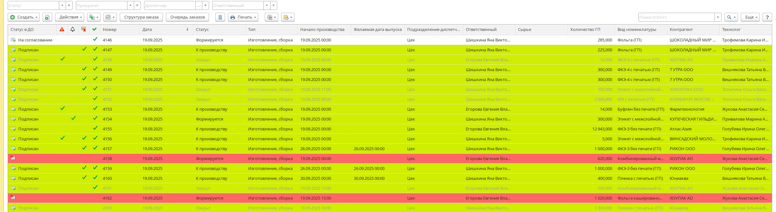Click the Структура заказа button
776x212 pixels.
pos(141,17)
